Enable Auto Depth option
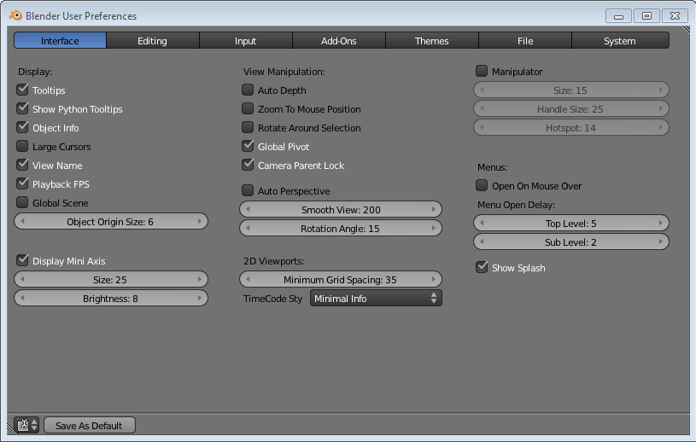 [248, 90]
